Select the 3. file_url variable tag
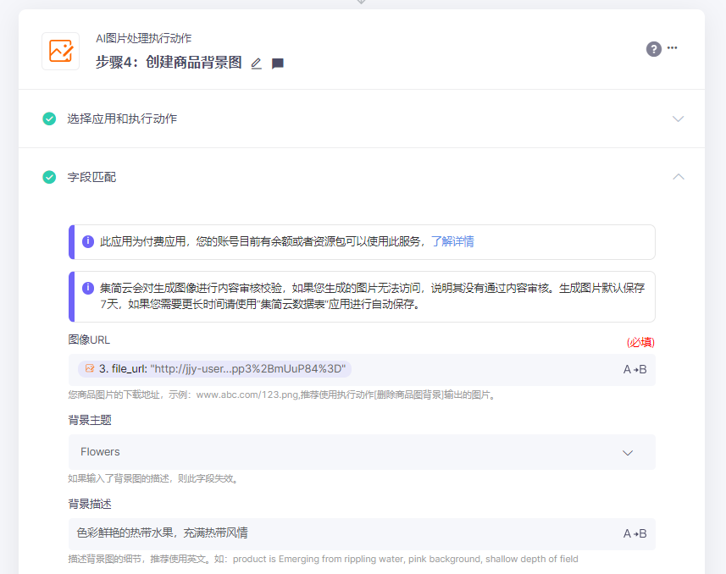 [215, 369]
